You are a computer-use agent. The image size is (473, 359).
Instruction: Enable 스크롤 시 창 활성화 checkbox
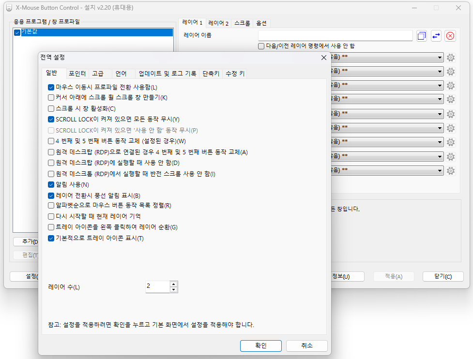51,108
